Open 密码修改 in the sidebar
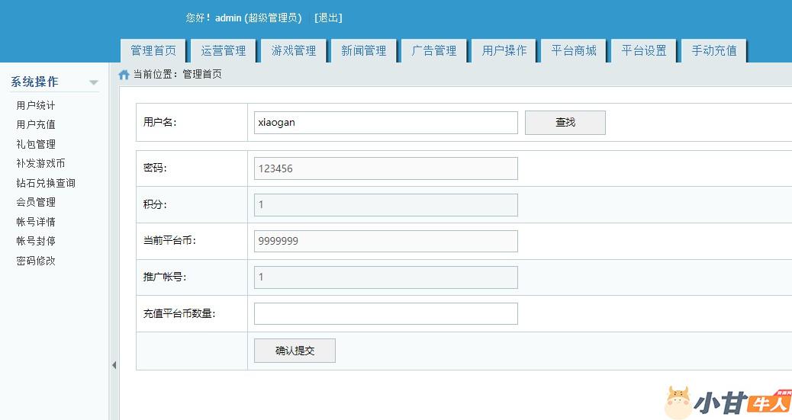Viewport: 792px width, 420px height. point(36,261)
